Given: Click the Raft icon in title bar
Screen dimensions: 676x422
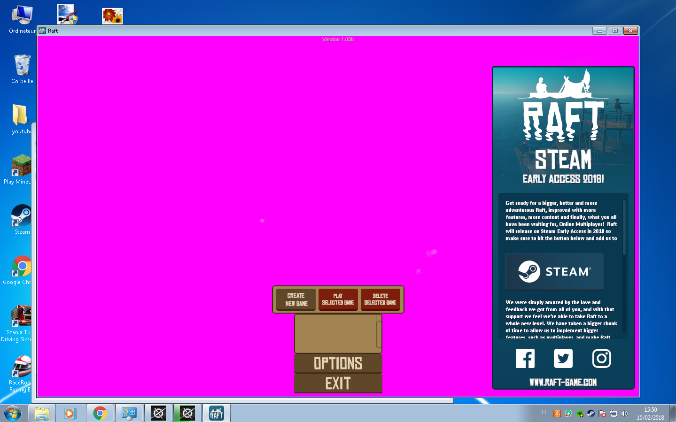Looking at the screenshot, I should (42, 31).
